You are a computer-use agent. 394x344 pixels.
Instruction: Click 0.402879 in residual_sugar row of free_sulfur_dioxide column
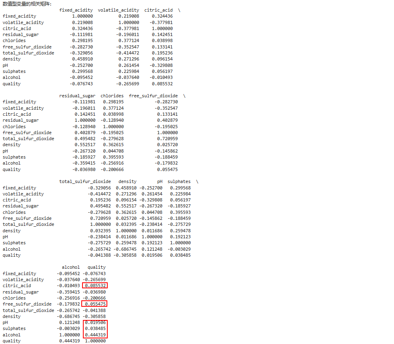[167, 120]
